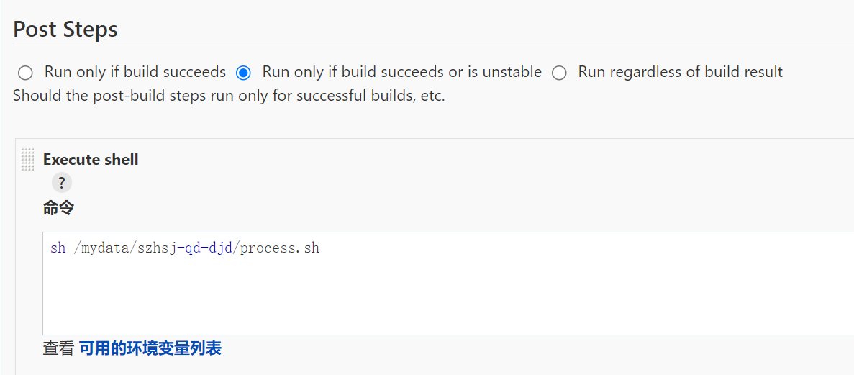This screenshot has height=375, width=854.
Task: Click the 命令 field label
Action: [58, 208]
